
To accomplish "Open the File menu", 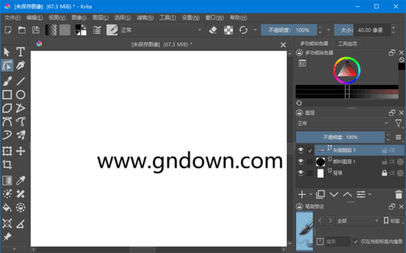I will coord(12,18).
